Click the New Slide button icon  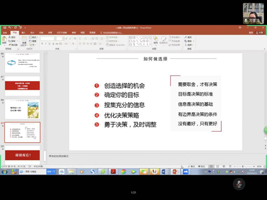[x=24, y=39]
